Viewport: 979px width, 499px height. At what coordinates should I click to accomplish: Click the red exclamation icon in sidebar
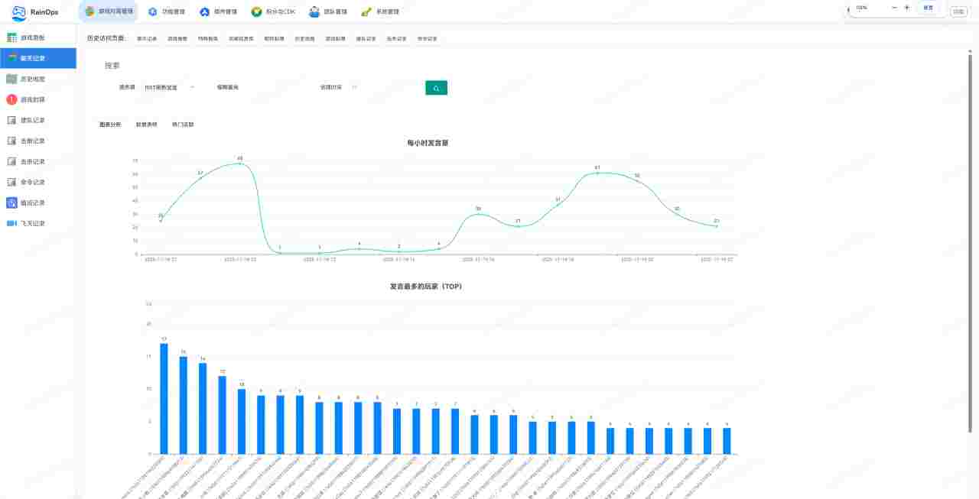[x=11, y=99]
